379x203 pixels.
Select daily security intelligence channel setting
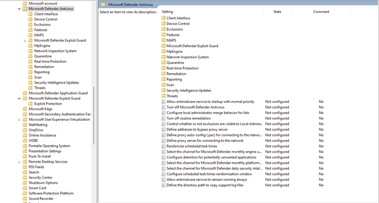[x=215, y=168]
